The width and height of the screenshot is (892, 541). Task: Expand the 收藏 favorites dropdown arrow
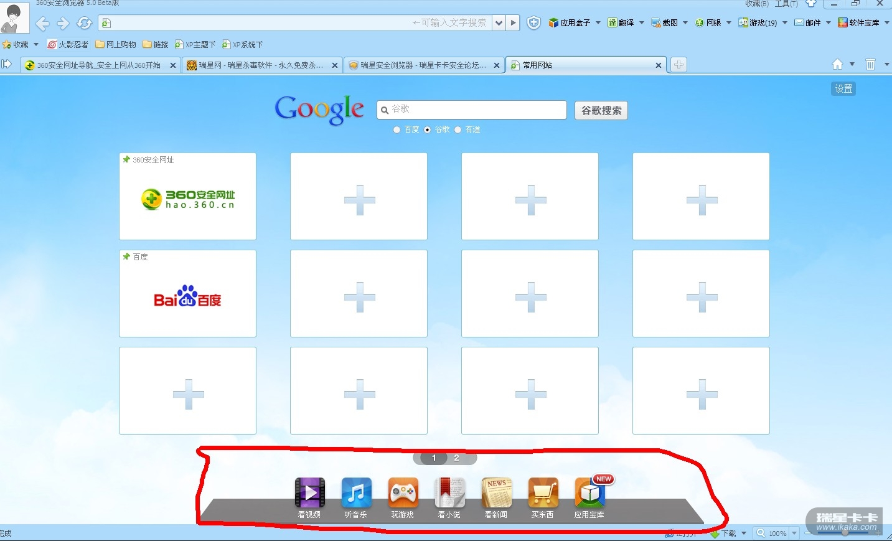(x=36, y=44)
